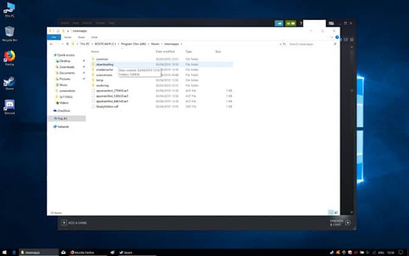Select screenshots folder in navigation pane
This screenshot has height=256, width=409.
66,91
